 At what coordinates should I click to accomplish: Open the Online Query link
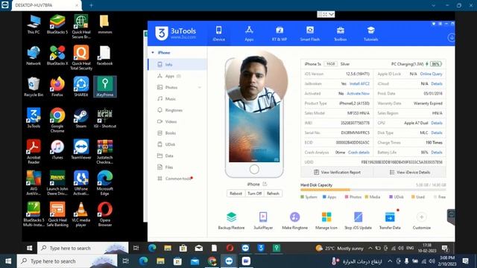coord(431,74)
